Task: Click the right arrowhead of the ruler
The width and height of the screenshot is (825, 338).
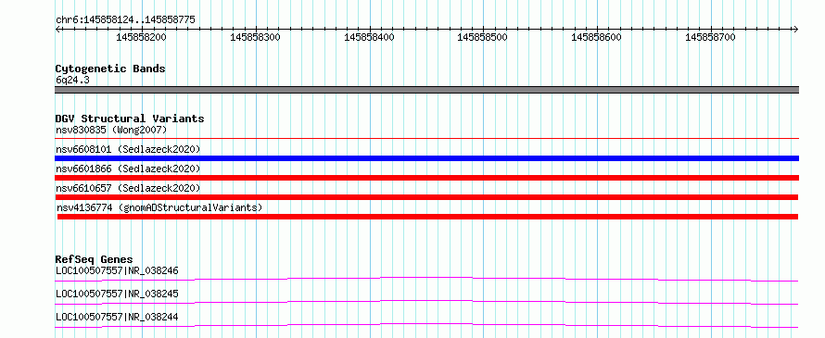Action: point(795,29)
